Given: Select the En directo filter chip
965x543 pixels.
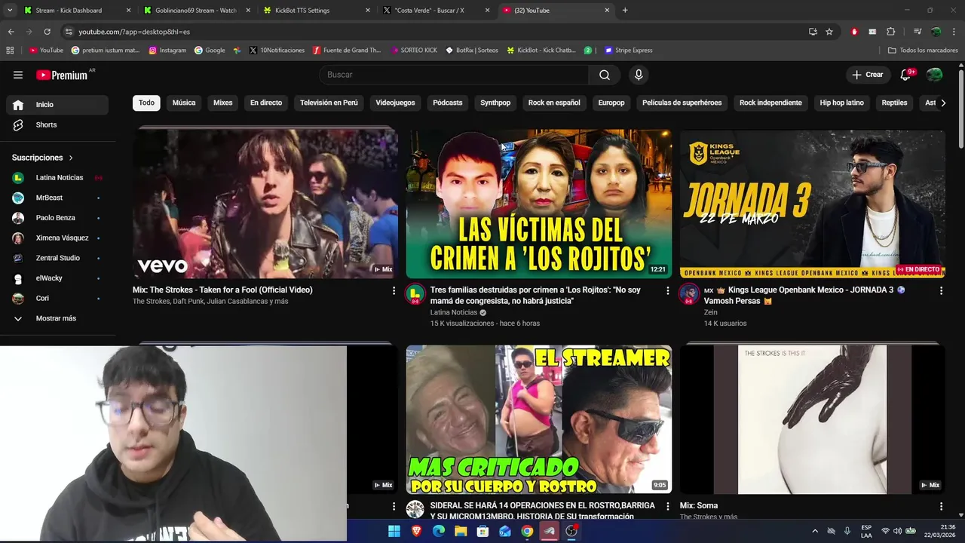Looking at the screenshot, I should pos(266,103).
